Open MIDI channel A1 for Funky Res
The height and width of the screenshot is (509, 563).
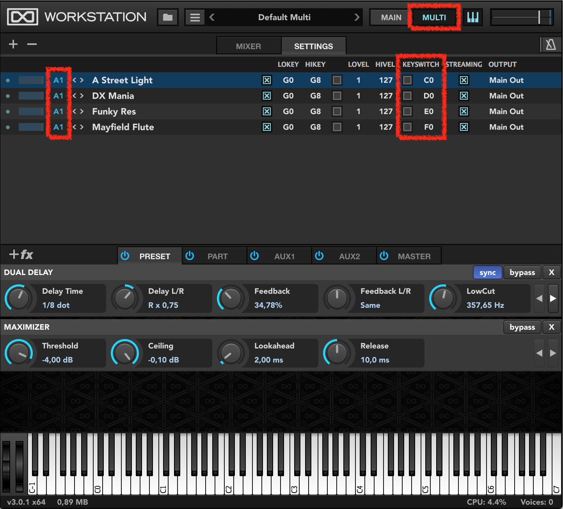[x=58, y=111]
